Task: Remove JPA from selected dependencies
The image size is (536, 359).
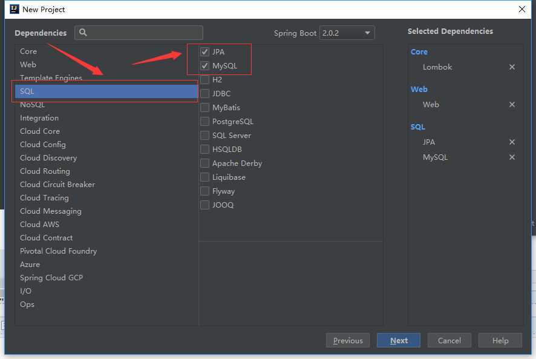Action: click(x=512, y=142)
